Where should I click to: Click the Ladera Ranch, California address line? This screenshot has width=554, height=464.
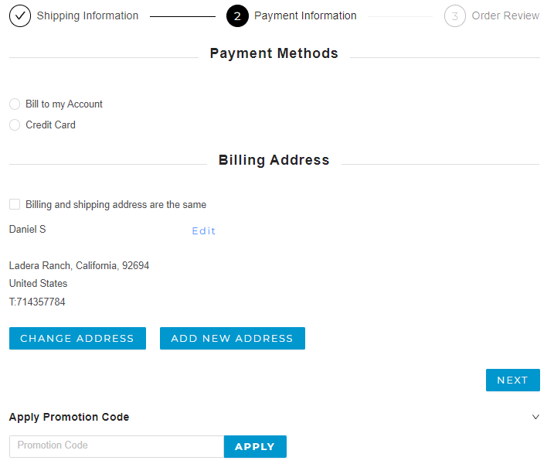(79, 266)
